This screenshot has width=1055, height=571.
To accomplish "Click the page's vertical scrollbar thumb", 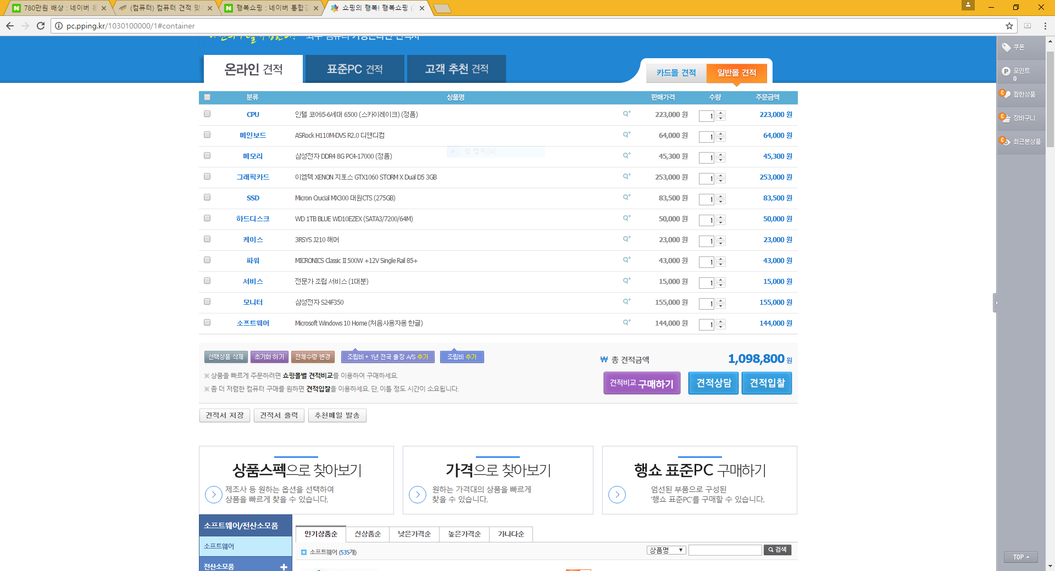I will click(1050, 99).
